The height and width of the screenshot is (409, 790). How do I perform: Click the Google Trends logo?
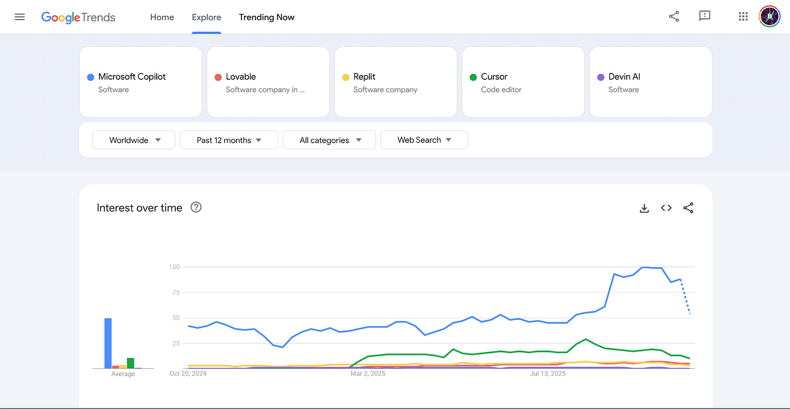(x=79, y=17)
